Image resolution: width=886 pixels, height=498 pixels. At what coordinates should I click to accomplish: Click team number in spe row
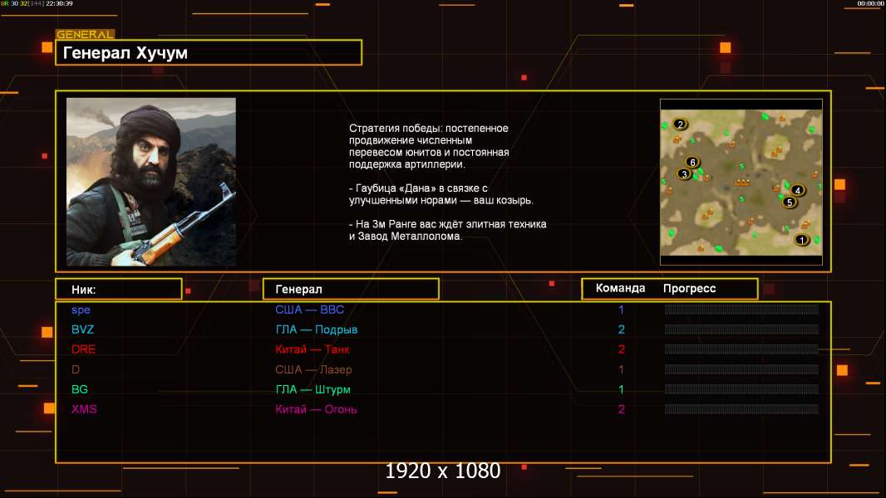621,310
